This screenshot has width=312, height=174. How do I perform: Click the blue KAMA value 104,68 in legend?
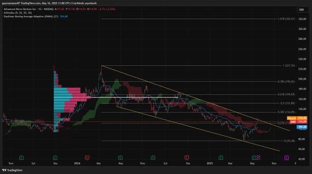coord(64,17)
